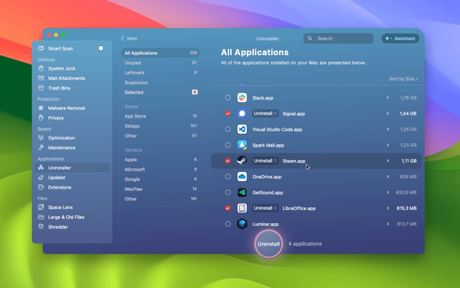Viewport: 460px width, 288px height.
Task: Filter by Setapp apps
Action: coord(160,126)
